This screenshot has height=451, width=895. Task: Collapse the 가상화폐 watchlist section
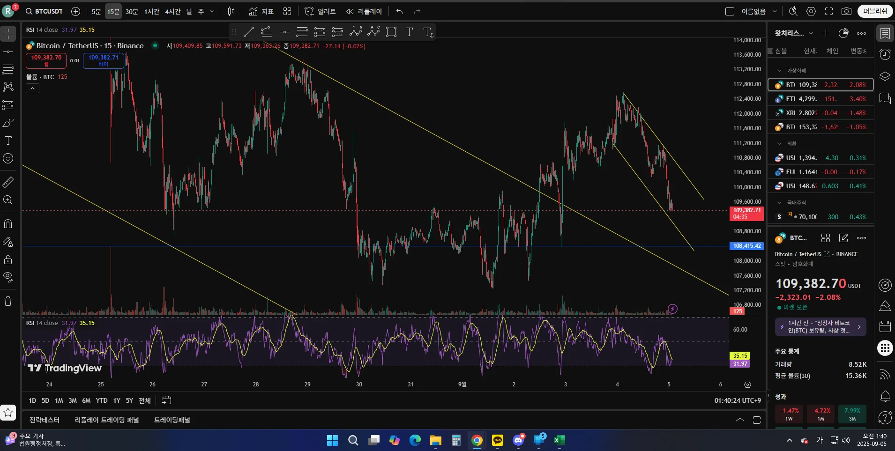(779, 71)
